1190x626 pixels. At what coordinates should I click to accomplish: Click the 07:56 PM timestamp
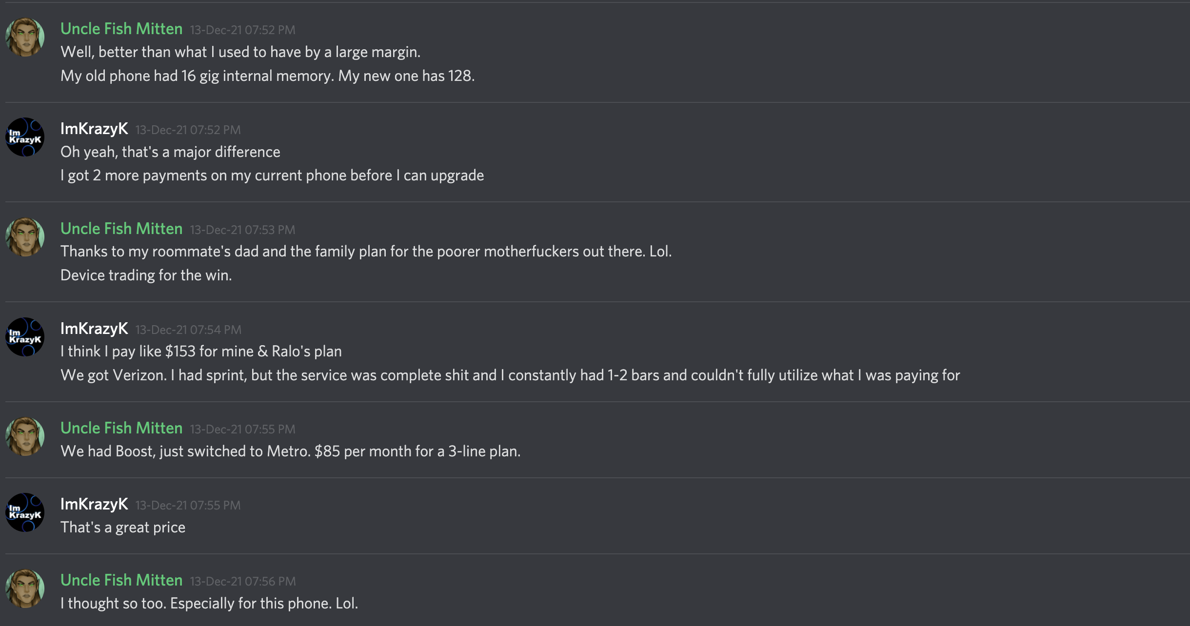[x=243, y=581]
